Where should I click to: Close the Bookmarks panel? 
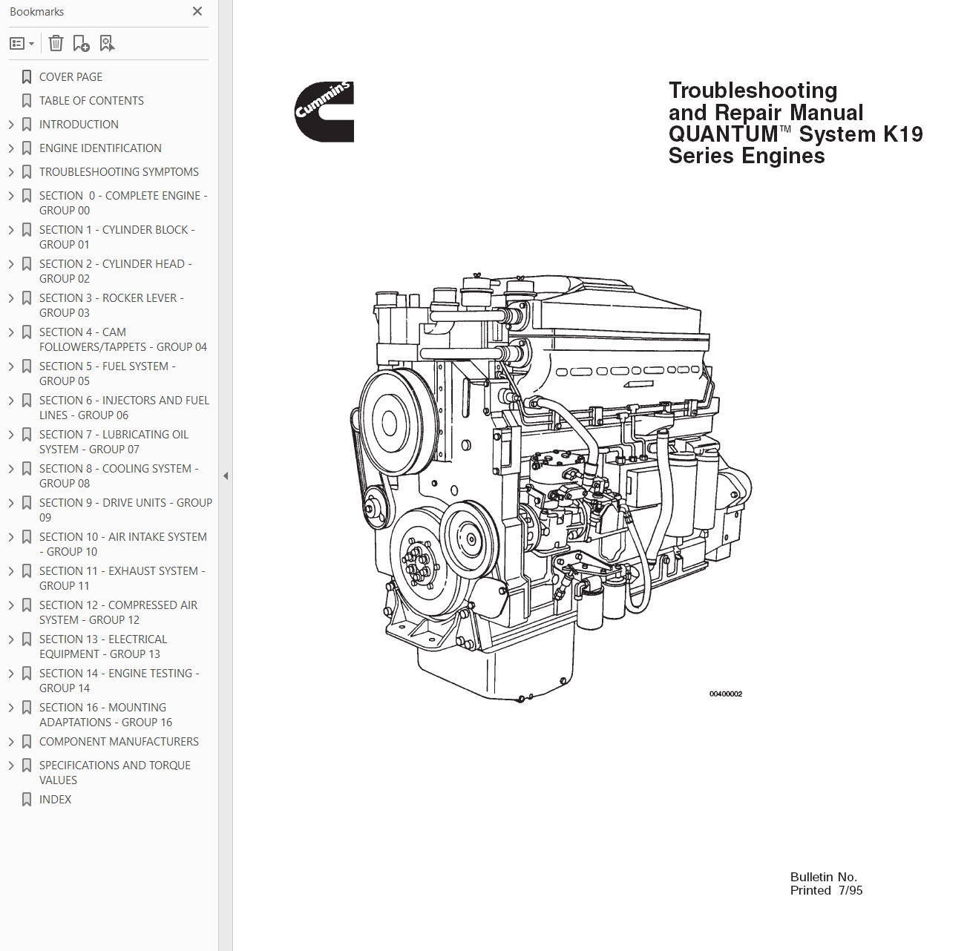pyautogui.click(x=197, y=11)
